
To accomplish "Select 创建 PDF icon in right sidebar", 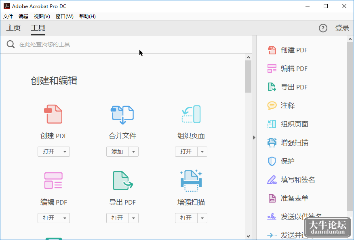I will (272, 50).
